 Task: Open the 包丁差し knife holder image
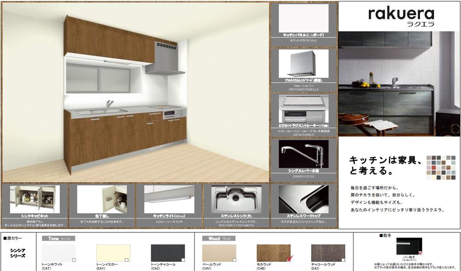102,199
